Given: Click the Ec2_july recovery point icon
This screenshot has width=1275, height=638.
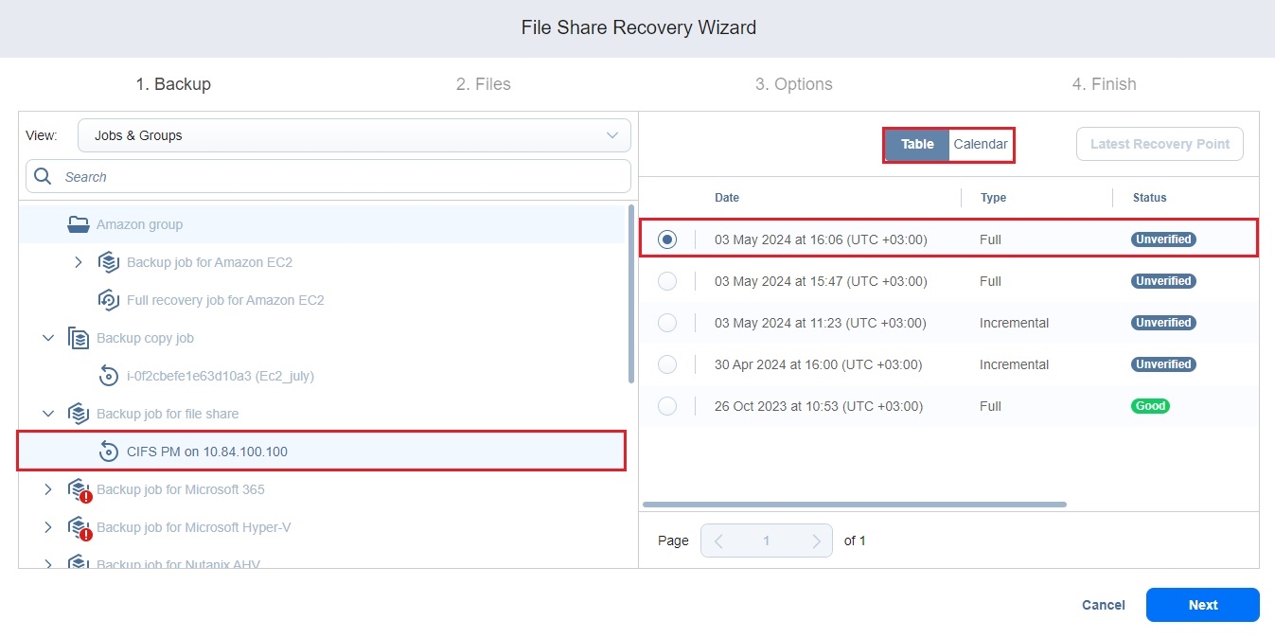Looking at the screenshot, I should (109, 376).
